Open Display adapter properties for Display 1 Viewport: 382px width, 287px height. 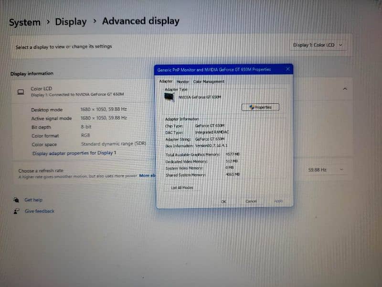click(x=74, y=153)
